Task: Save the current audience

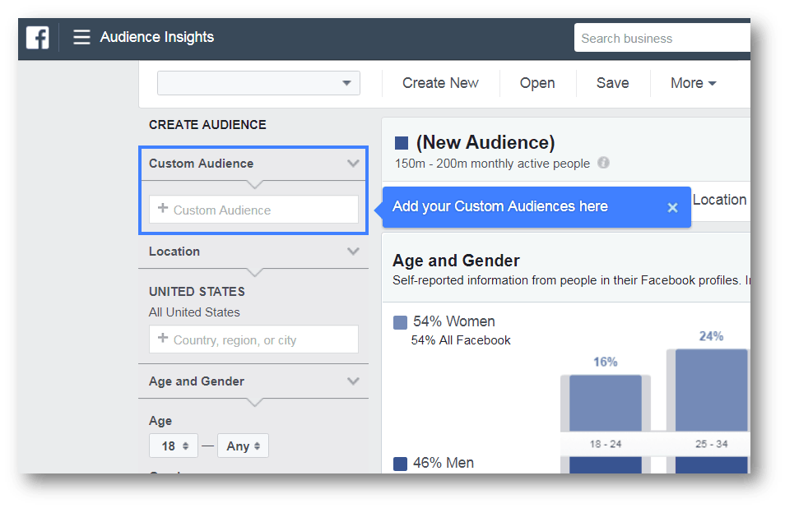Action: pyautogui.click(x=612, y=83)
